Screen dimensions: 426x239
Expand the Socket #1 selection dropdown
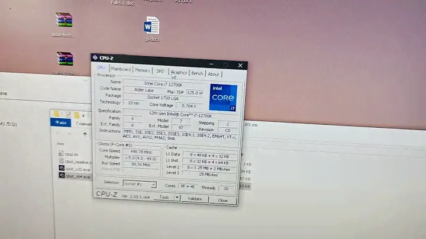[153, 185]
